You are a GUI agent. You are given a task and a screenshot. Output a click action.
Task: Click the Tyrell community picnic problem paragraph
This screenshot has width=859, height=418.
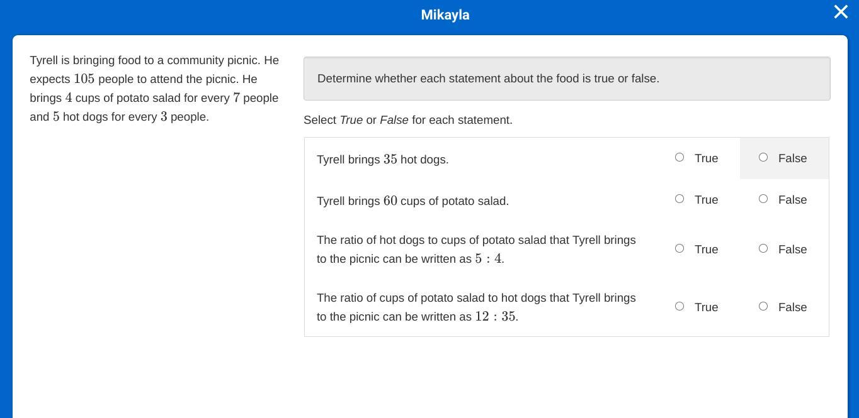click(154, 88)
